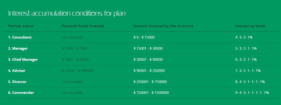This screenshot has height=105, width=281.
Task: Click the $ 25001 - $ 999999 personal funds
Action: click(77, 71)
